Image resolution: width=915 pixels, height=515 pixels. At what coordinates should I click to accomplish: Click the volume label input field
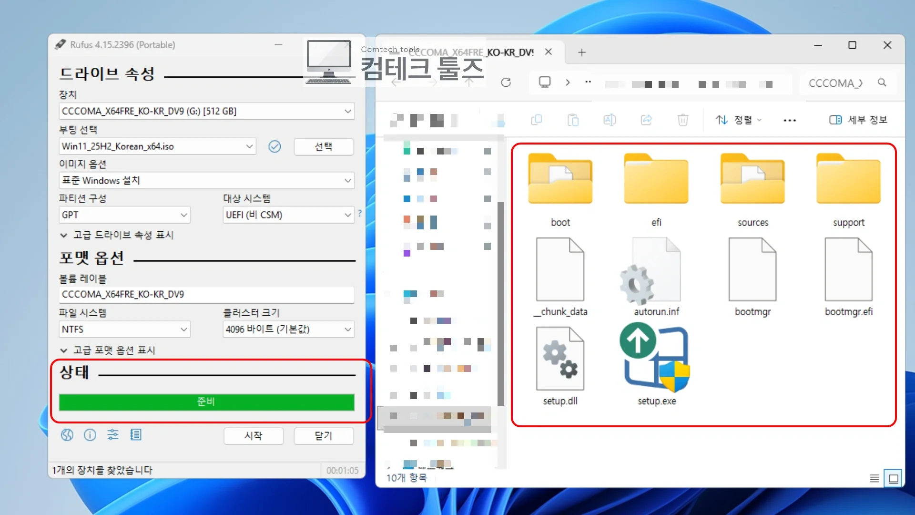pyautogui.click(x=206, y=294)
